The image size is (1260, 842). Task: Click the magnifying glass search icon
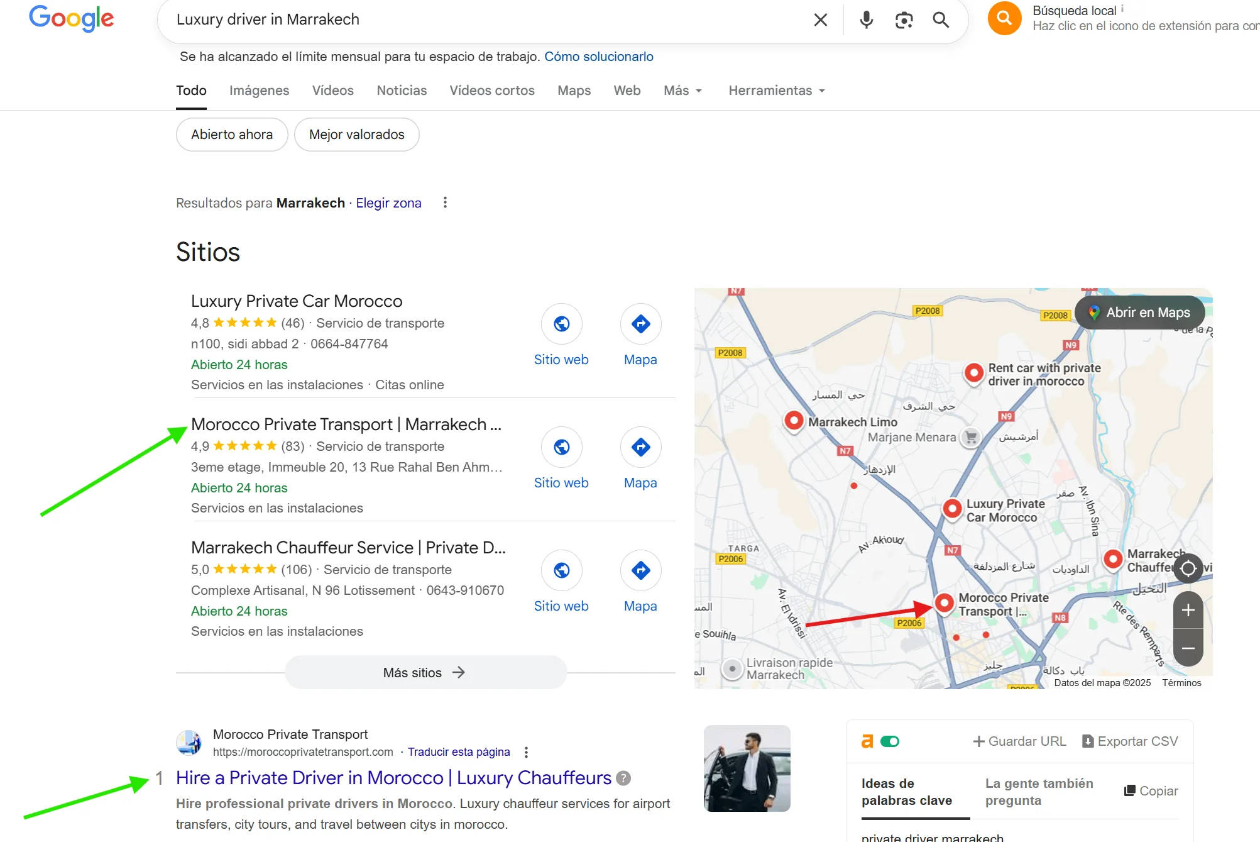(x=941, y=20)
